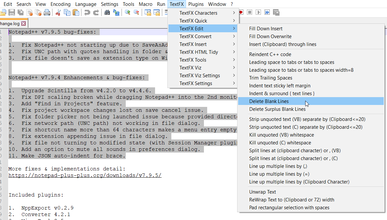This screenshot has width=387, height=220.
Task: Expand the TextFX Tools submenu
Action: click(202, 60)
